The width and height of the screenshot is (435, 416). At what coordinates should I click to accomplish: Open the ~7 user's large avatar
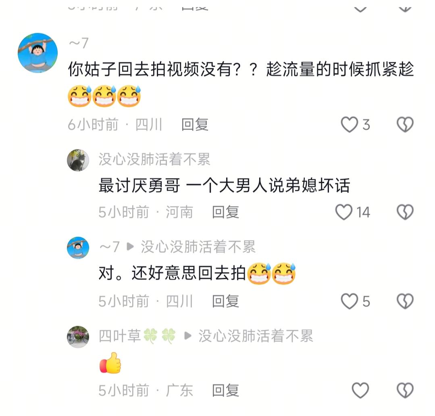point(38,53)
